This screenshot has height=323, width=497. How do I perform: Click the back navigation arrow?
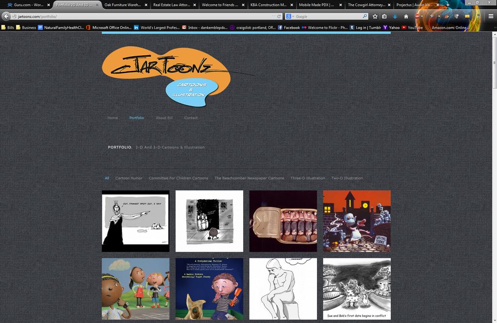(6, 16)
